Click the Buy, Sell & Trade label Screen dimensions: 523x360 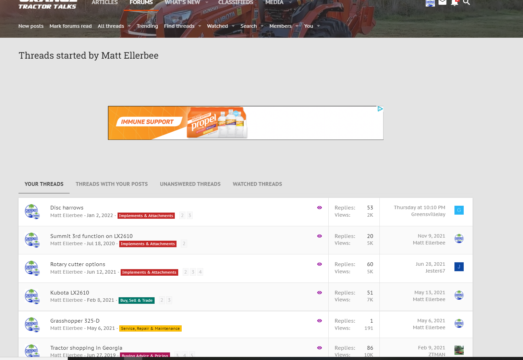(136, 300)
